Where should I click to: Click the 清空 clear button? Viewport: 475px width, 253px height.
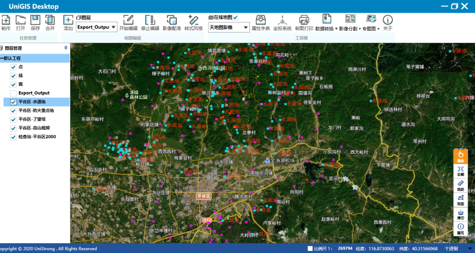pyautogui.click(x=460, y=214)
